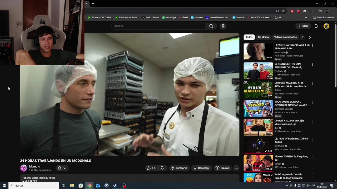Image resolution: width=337 pixels, height=189 pixels.
Task: Show hidden system tray icons
Action: 287,186
